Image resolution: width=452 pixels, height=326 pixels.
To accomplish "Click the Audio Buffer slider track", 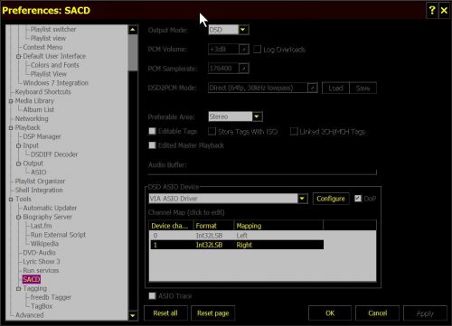I will coord(262,172).
